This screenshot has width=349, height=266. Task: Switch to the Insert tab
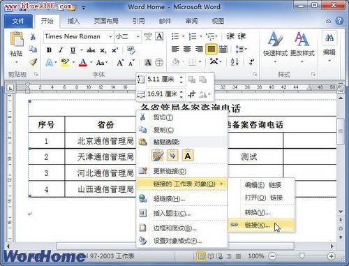pos(73,21)
